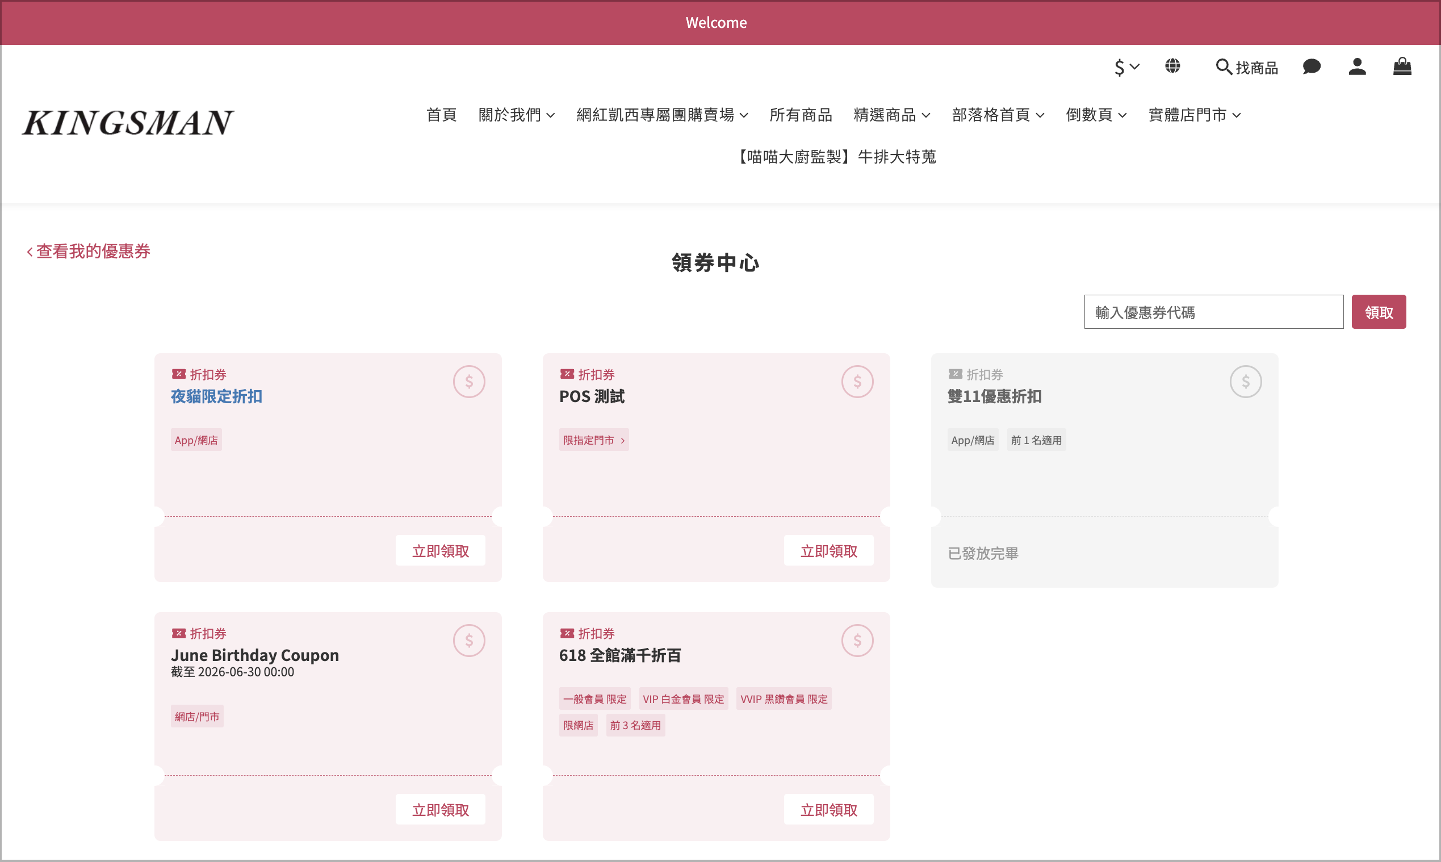Open the currency $ dropdown
Image resolution: width=1441 pixels, height=862 pixels.
(x=1127, y=68)
